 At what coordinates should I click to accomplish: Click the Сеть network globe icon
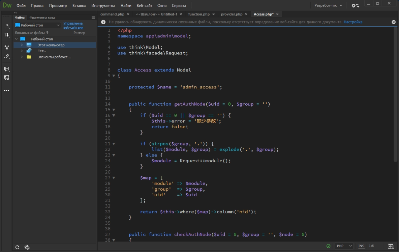pyautogui.click(x=29, y=51)
